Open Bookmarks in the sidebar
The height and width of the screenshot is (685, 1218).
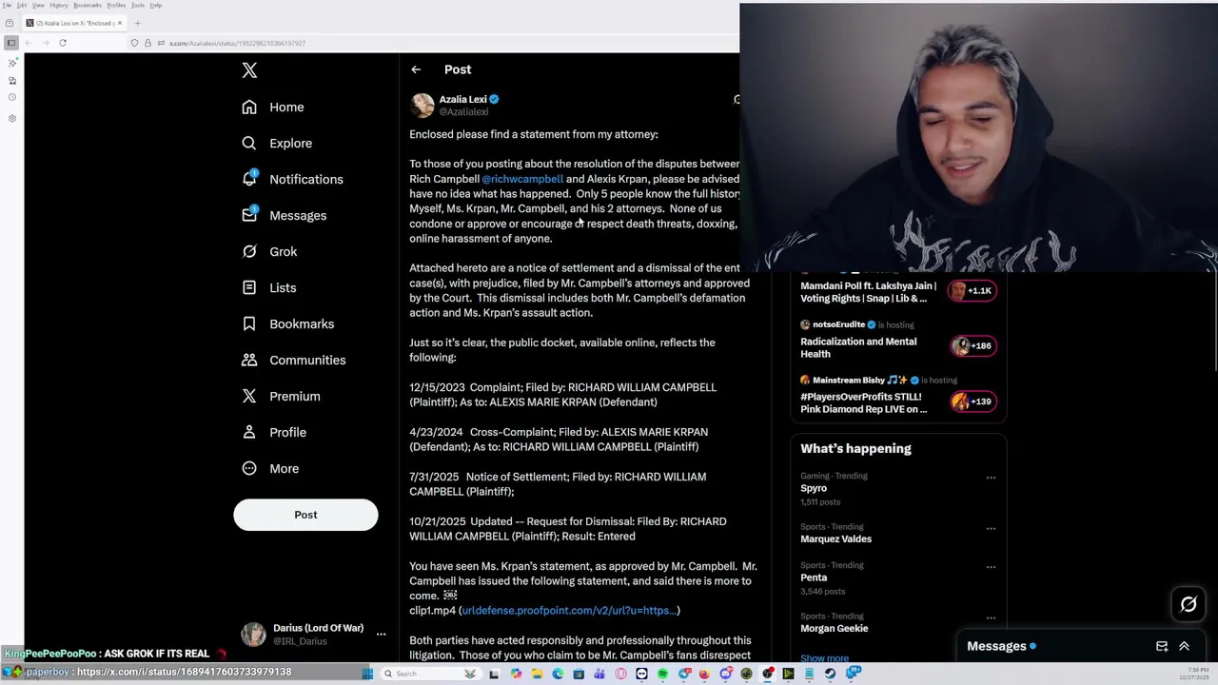287,324
